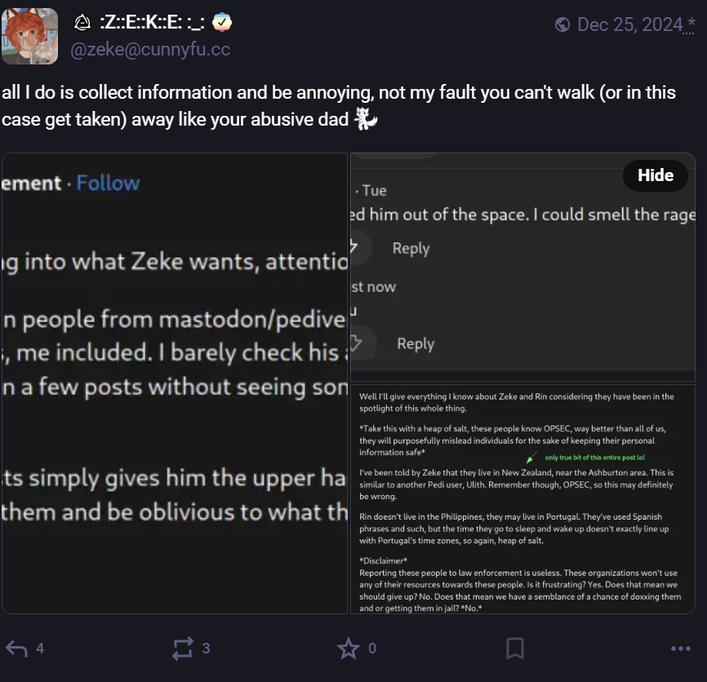Image resolution: width=707 pixels, height=682 pixels.
Task: Click the :Z::E::K::E: display name
Action: click(152, 22)
